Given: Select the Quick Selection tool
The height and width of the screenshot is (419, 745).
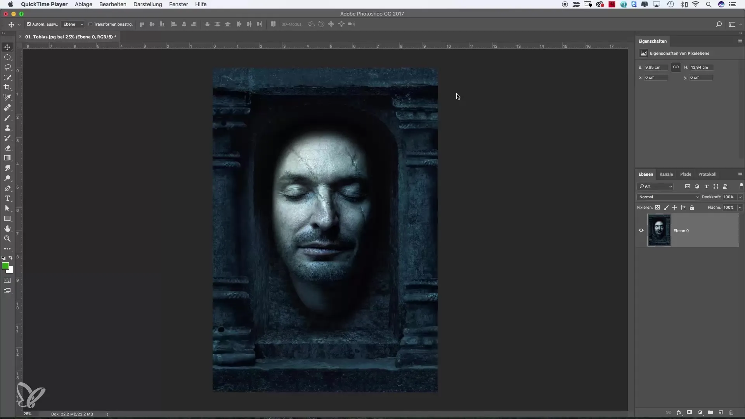Looking at the screenshot, I should click(7, 77).
